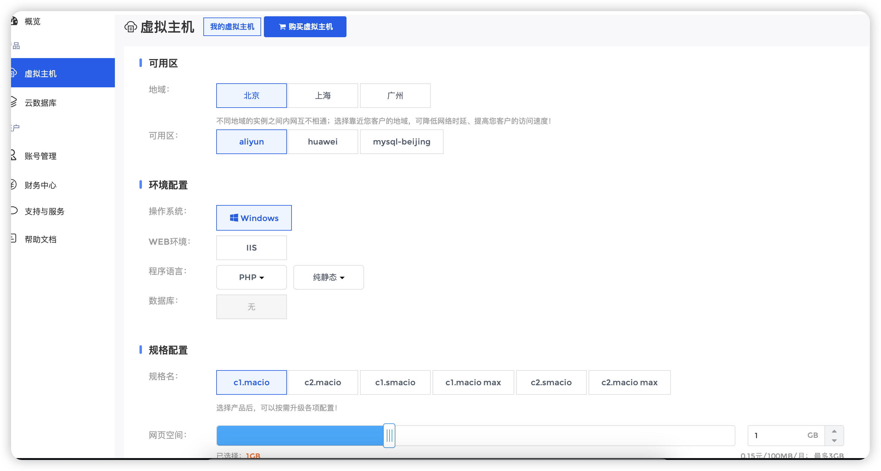The image size is (881, 471).
Task: Click the 选择产品后 upgrade hint text
Action: [277, 408]
